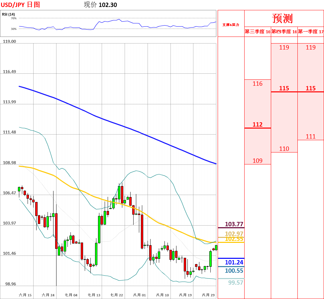Select the 100.55 support level
The width and height of the screenshot is (324, 299).
pyautogui.click(x=234, y=271)
